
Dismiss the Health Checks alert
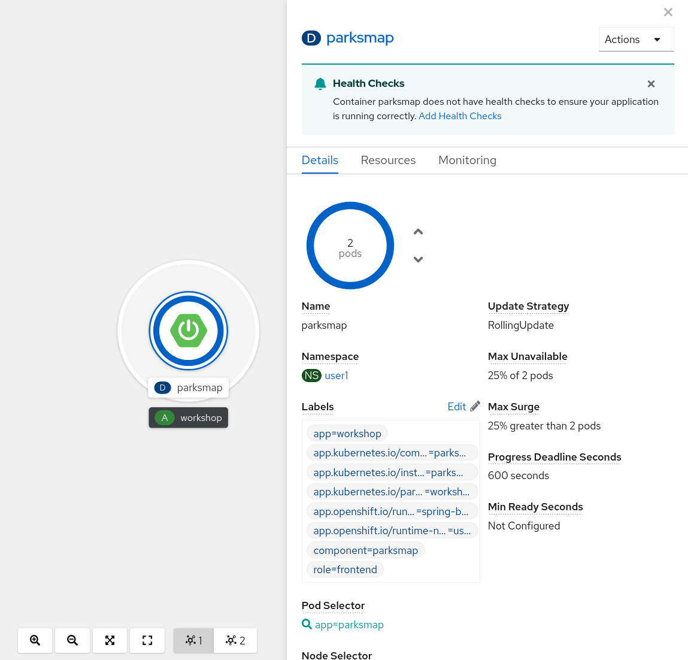pos(651,84)
